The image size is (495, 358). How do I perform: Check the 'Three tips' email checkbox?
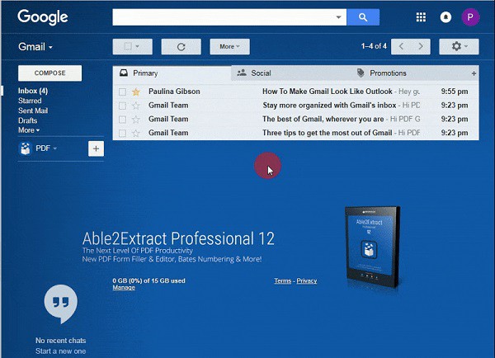[122, 133]
